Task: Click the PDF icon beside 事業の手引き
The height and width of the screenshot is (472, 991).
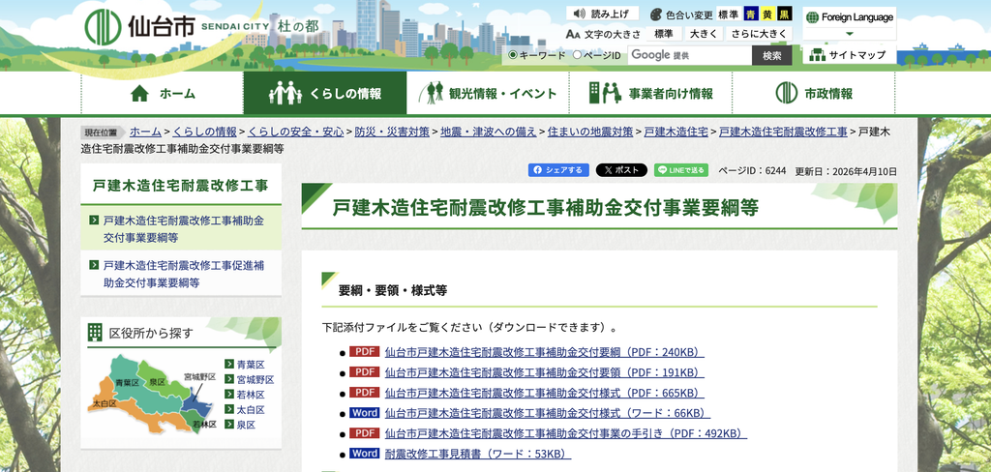Action: [x=364, y=432]
